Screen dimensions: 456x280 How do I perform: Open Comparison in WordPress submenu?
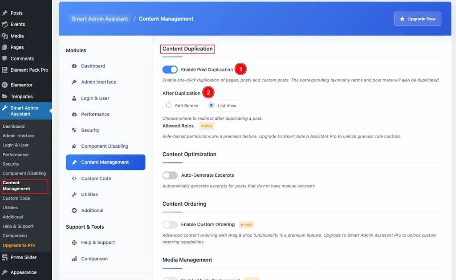[15, 235]
